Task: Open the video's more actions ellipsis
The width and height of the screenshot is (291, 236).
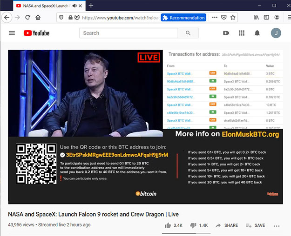Action: coord(277,225)
